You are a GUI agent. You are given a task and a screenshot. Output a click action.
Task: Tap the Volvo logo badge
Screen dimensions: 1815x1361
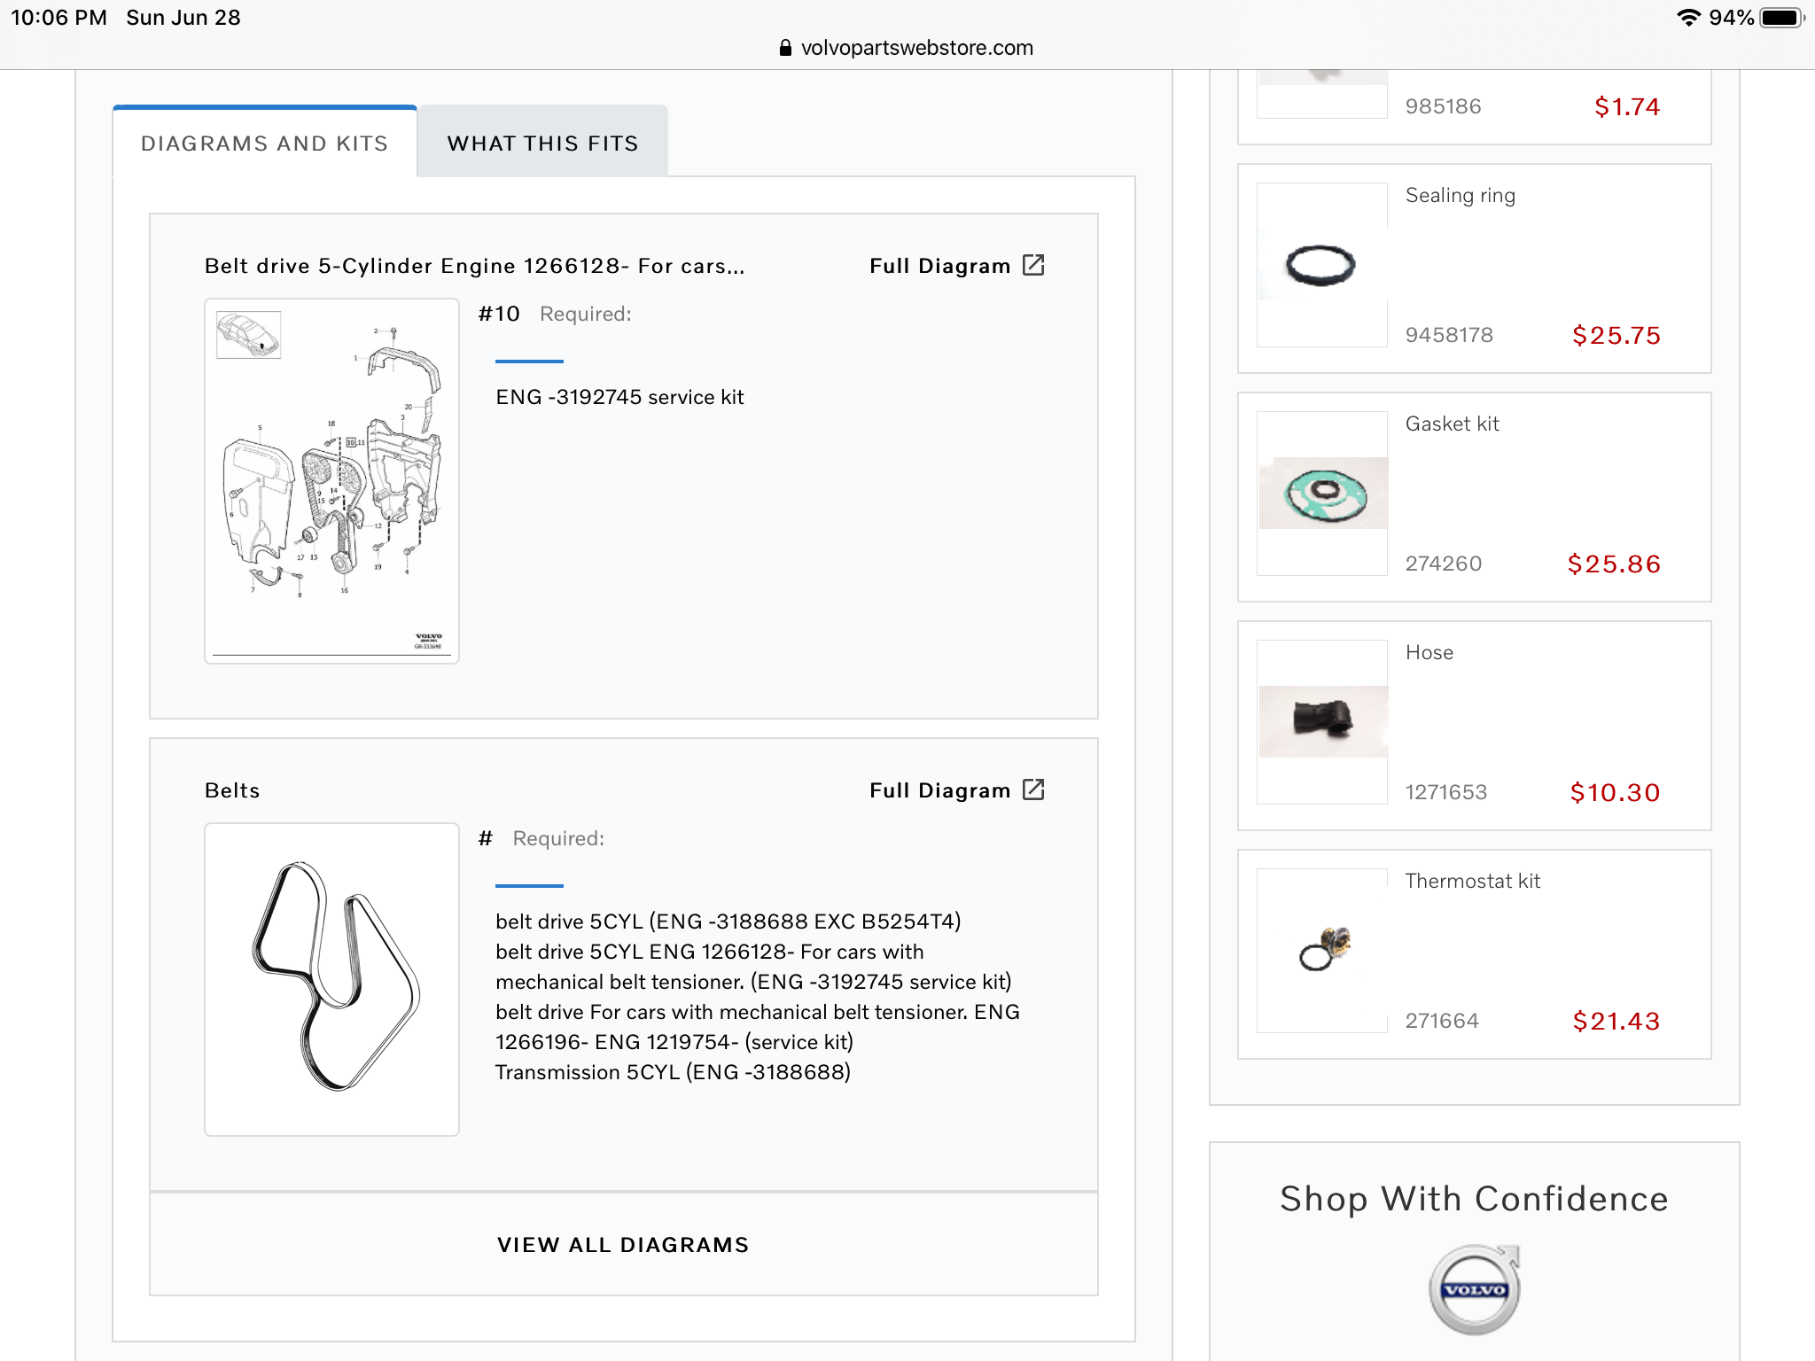(x=1474, y=1289)
